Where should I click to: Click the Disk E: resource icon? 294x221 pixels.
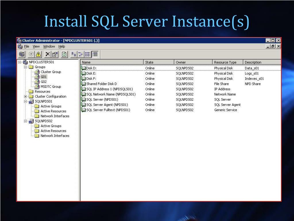click(83, 73)
